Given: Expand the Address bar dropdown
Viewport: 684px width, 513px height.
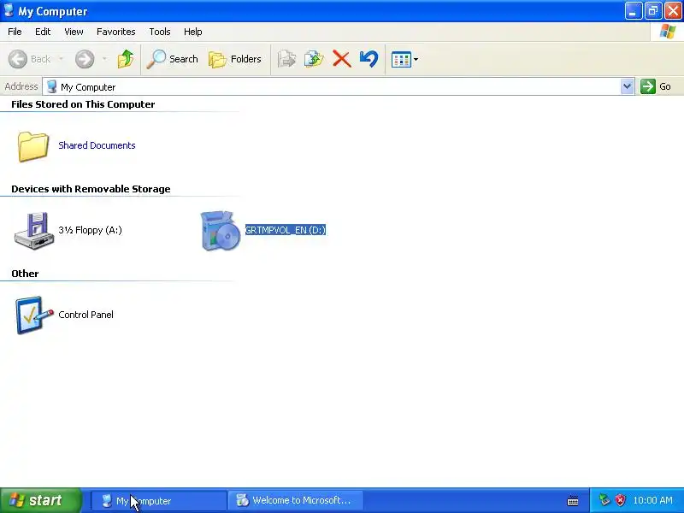Looking at the screenshot, I should tap(627, 86).
